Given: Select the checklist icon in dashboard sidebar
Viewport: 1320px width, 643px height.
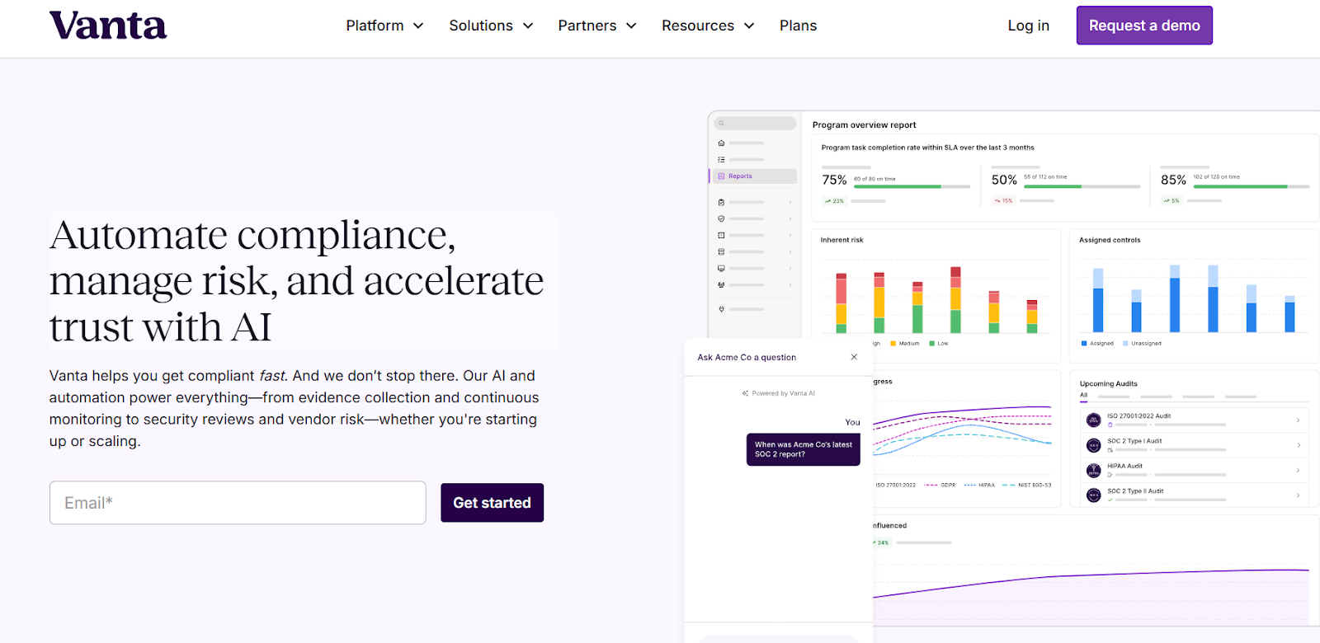Looking at the screenshot, I should 721,160.
